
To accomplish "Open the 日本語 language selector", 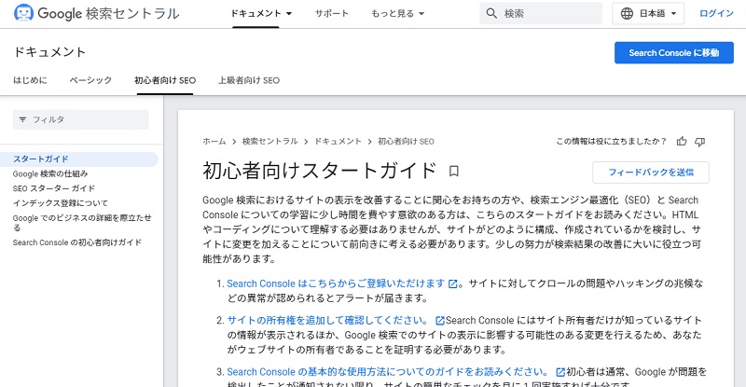I will (648, 13).
